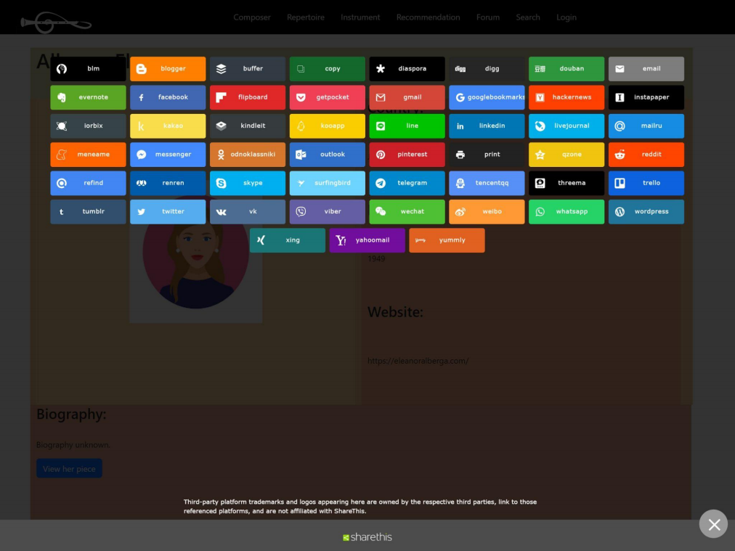
Task: Select the Skype share icon
Action: coord(247,183)
